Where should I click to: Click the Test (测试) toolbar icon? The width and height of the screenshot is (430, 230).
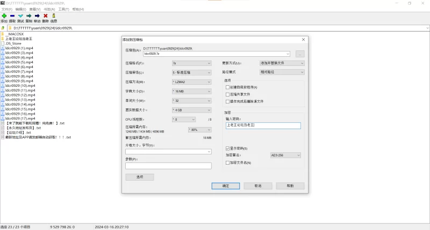tap(20, 16)
